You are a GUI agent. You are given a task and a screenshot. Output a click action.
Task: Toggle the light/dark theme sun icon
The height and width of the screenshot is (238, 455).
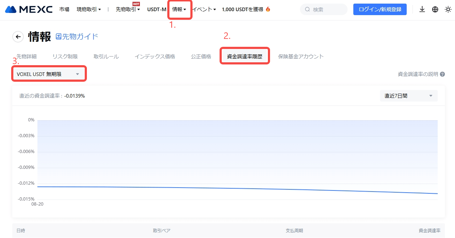448,9
